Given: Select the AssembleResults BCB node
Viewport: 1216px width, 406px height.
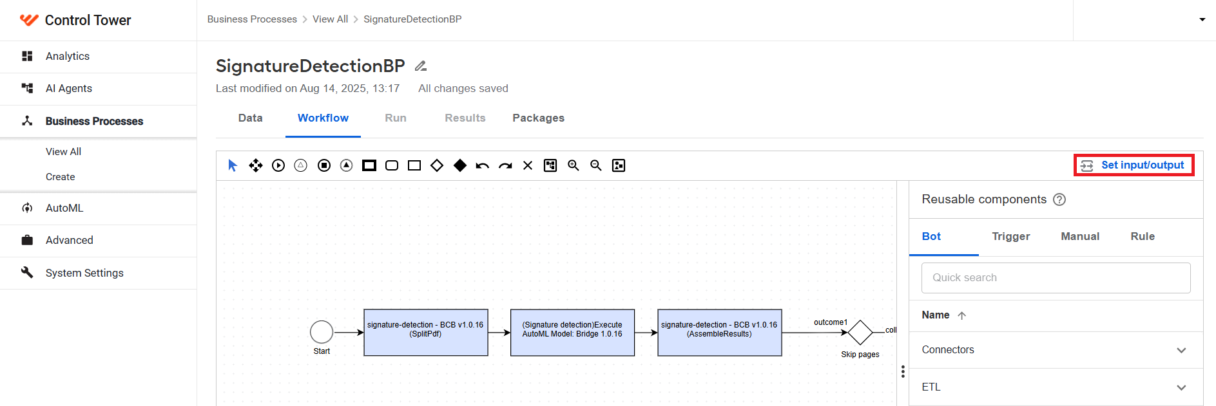Looking at the screenshot, I should tap(719, 333).
